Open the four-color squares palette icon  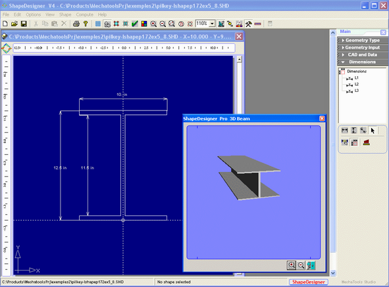tap(144, 24)
